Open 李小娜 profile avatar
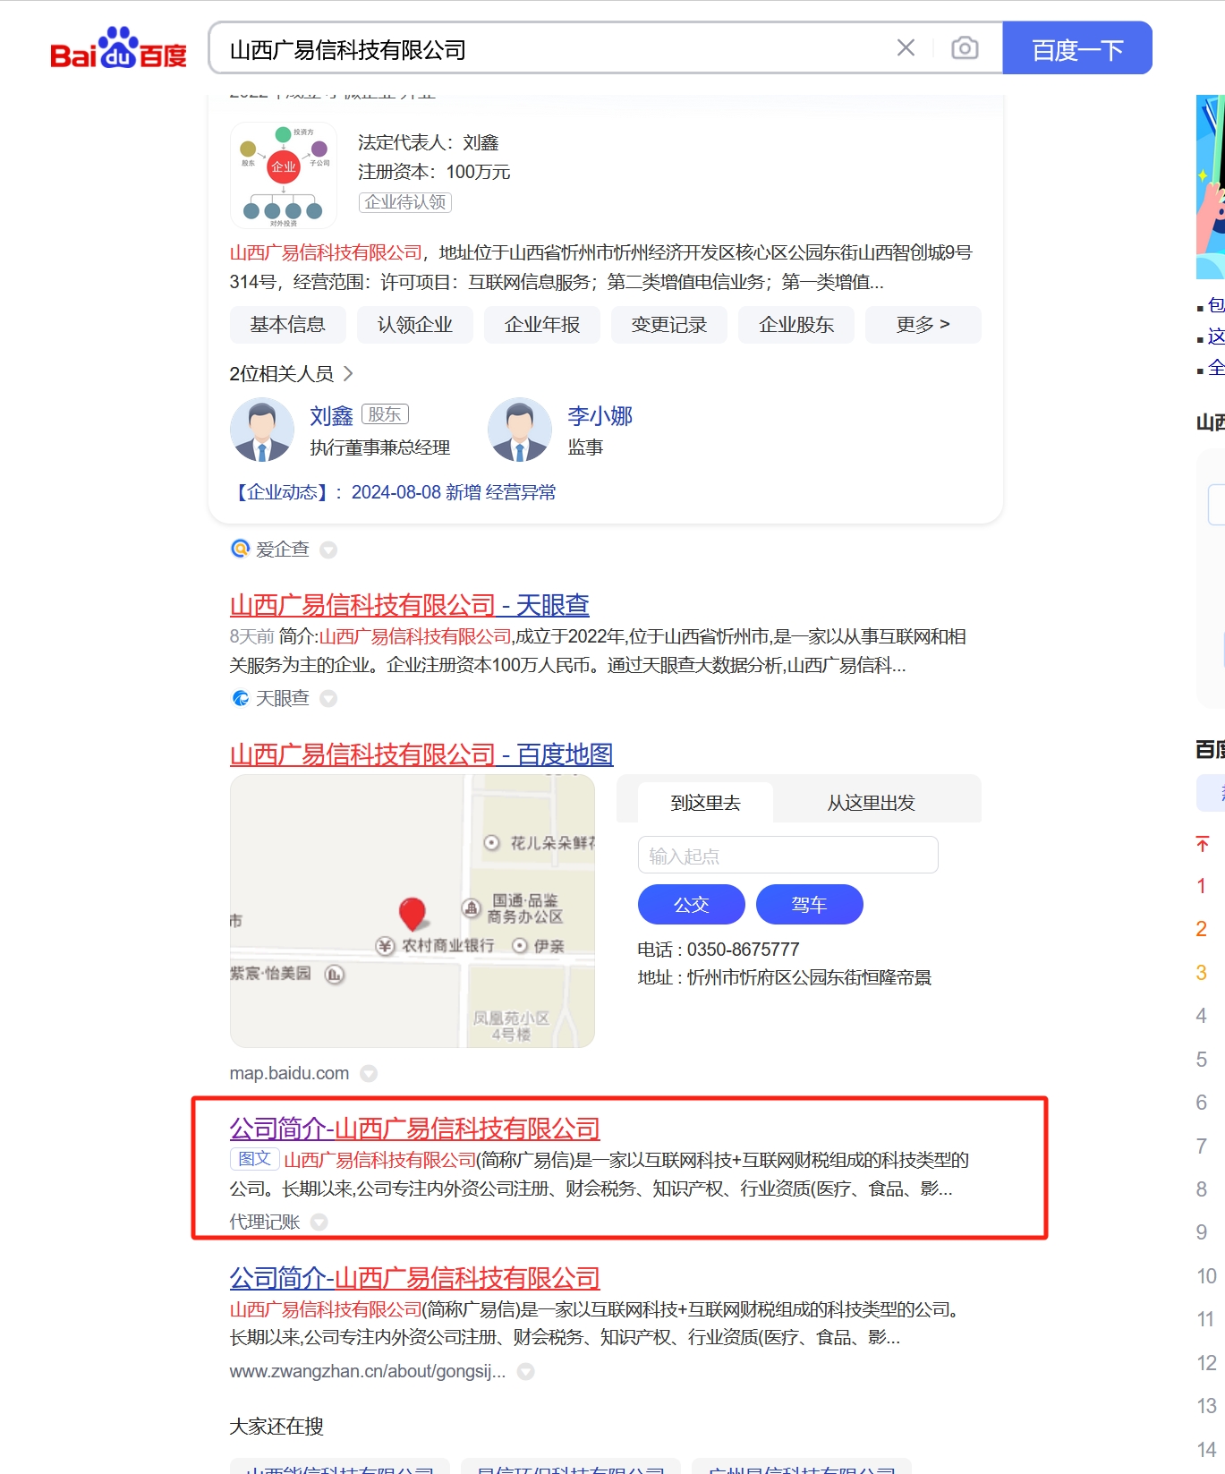The height and width of the screenshot is (1474, 1225). pyautogui.click(x=520, y=430)
